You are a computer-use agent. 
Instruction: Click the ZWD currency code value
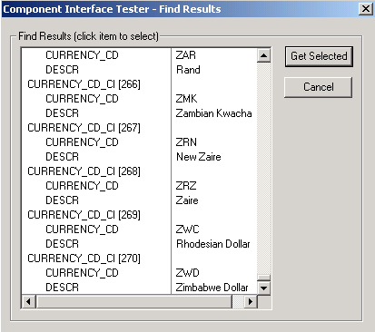point(188,273)
